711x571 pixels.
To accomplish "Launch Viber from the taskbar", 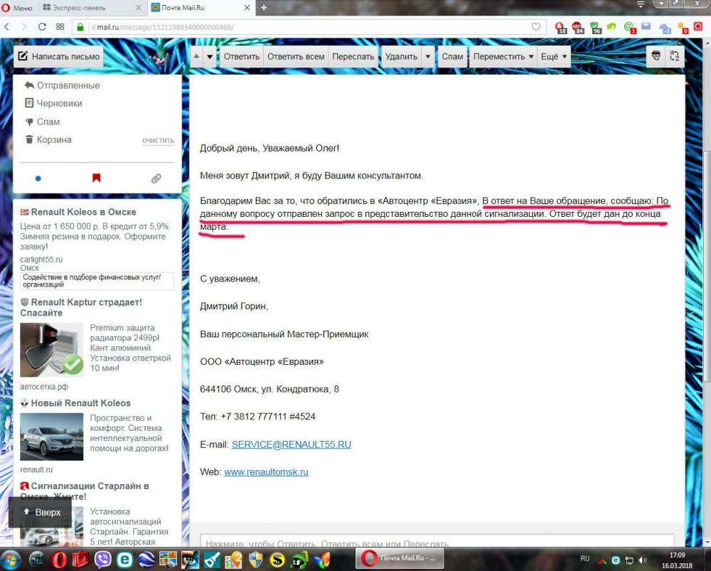I will pyautogui.click(x=103, y=560).
